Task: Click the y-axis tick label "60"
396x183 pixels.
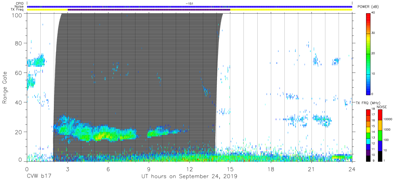Action: click(18, 73)
